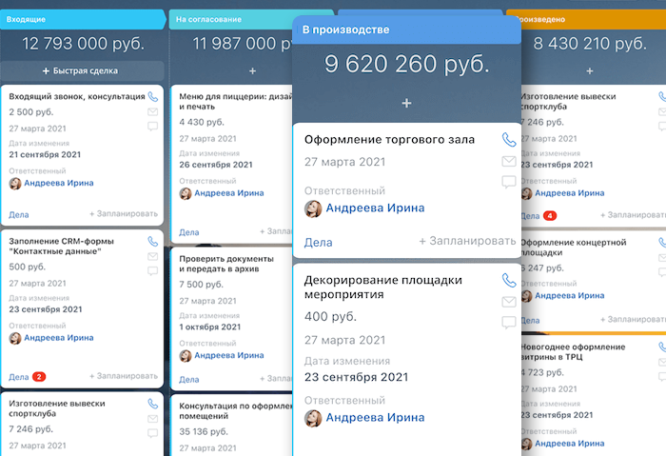Image resolution: width=666 pixels, height=456 pixels.
Task: Click phone icon on Декорирование площадки мероприятия card
Action: click(508, 281)
